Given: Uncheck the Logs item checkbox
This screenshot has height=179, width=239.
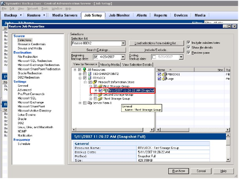Looking at the screenshot, I should [x=159, y=79].
